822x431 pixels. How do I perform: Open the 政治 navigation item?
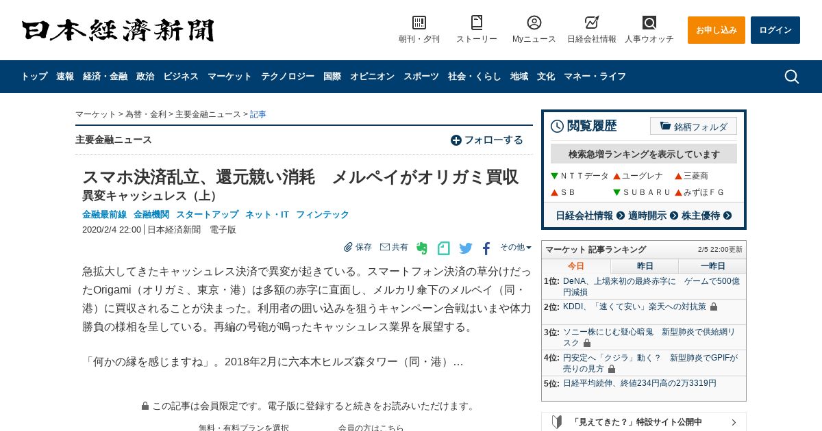coord(145,77)
